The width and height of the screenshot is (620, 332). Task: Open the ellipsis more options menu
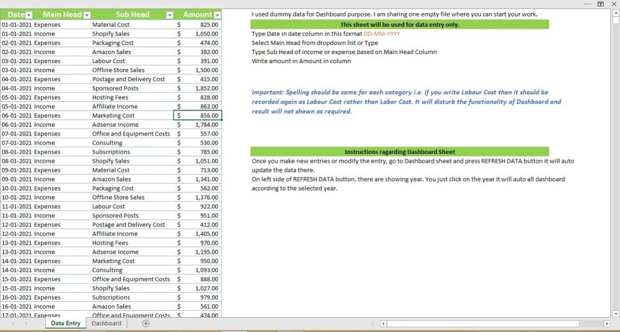(587, 4)
